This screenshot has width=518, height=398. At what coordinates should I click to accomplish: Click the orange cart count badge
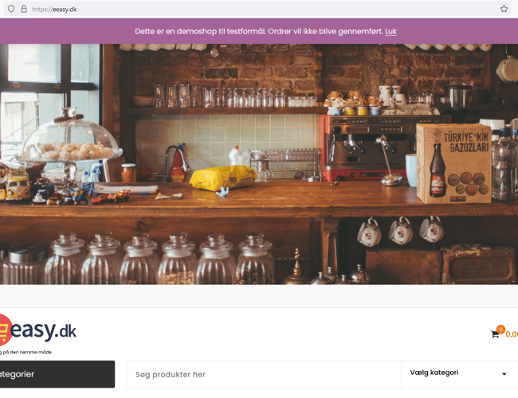point(500,329)
